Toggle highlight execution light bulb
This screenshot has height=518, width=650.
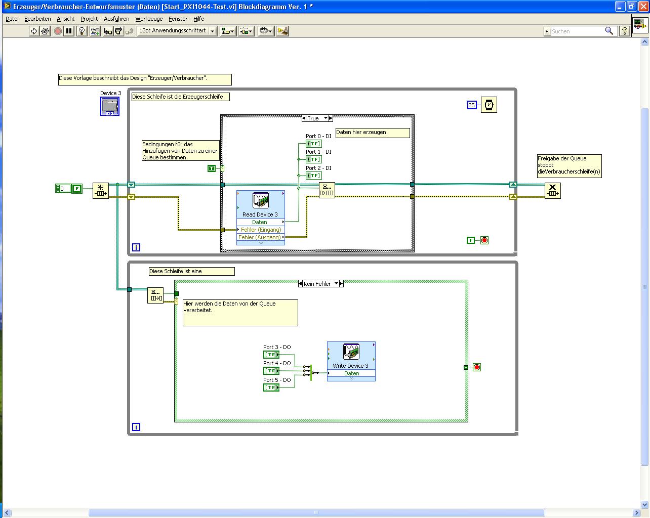[83, 31]
